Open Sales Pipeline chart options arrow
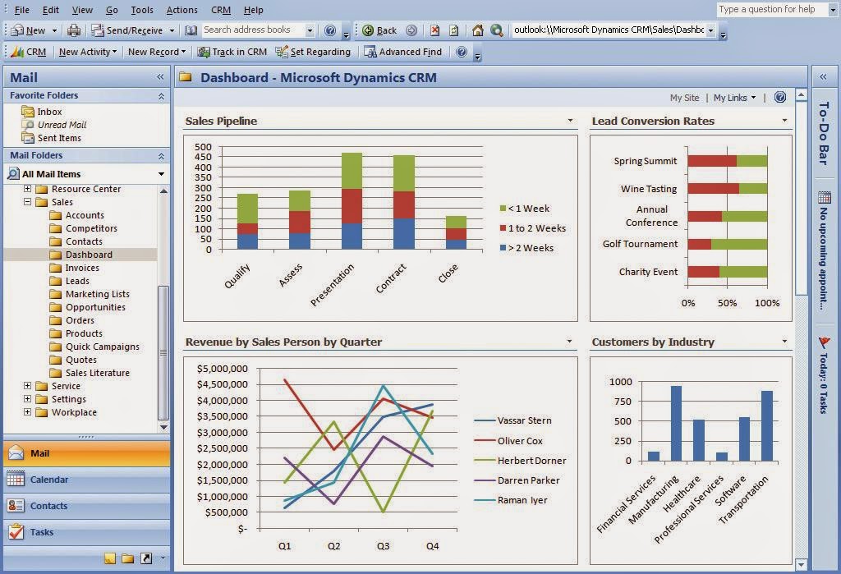The image size is (841, 574). click(x=570, y=121)
